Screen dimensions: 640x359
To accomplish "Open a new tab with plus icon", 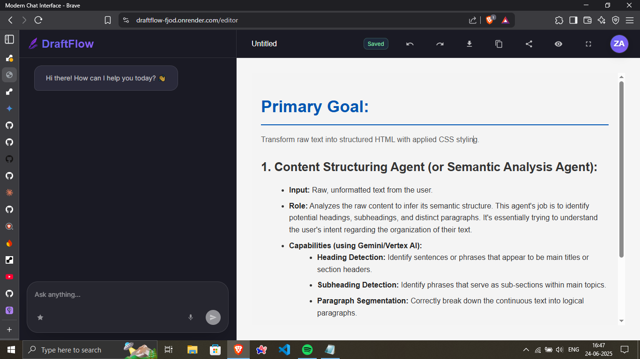I will (9, 330).
